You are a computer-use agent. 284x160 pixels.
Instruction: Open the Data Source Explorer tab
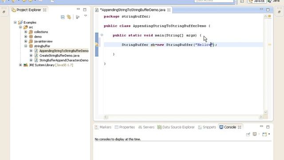(176, 127)
